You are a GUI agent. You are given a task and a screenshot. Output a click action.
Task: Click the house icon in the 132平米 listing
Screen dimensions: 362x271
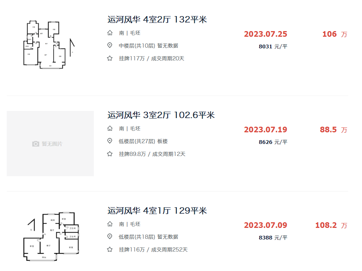[110, 33]
